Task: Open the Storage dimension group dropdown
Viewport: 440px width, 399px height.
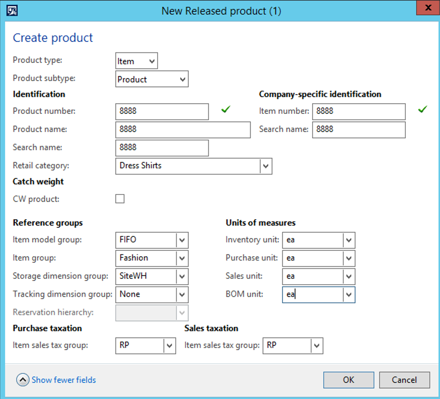Action: point(182,277)
